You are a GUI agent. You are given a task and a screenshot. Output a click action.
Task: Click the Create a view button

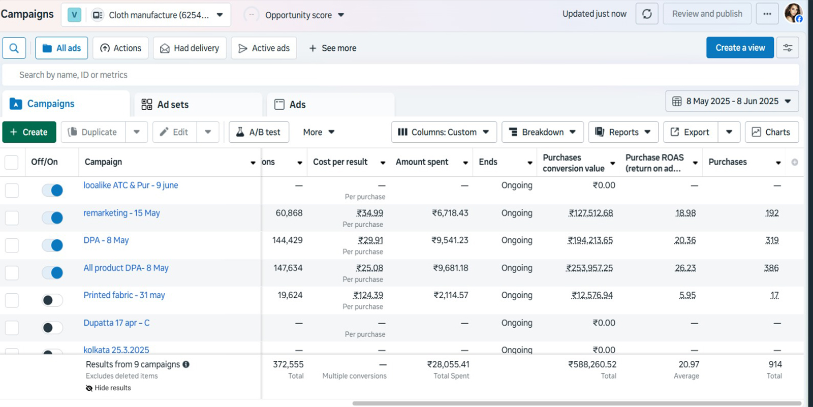[x=740, y=48]
